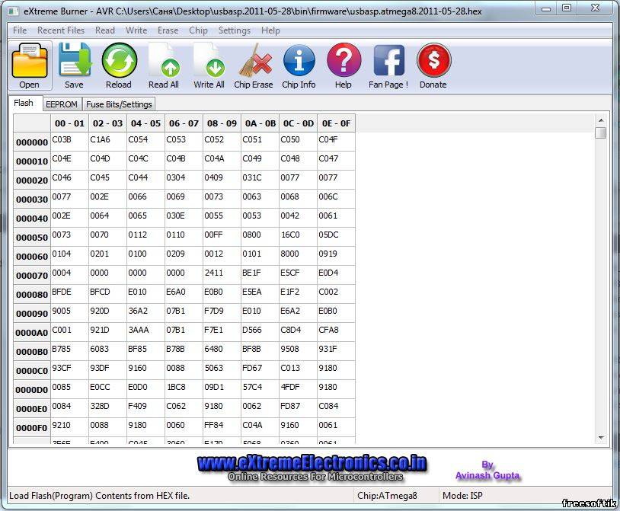620x511 pixels.
Task: Switch to the EEPROM tab
Action: click(61, 104)
